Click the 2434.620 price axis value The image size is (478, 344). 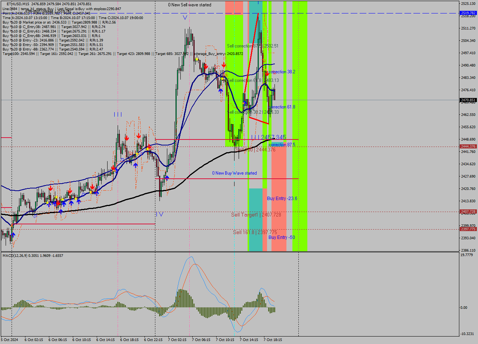coord(468,164)
